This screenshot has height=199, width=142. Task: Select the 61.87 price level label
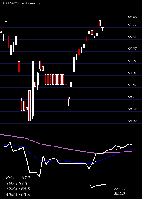tap(132, 85)
